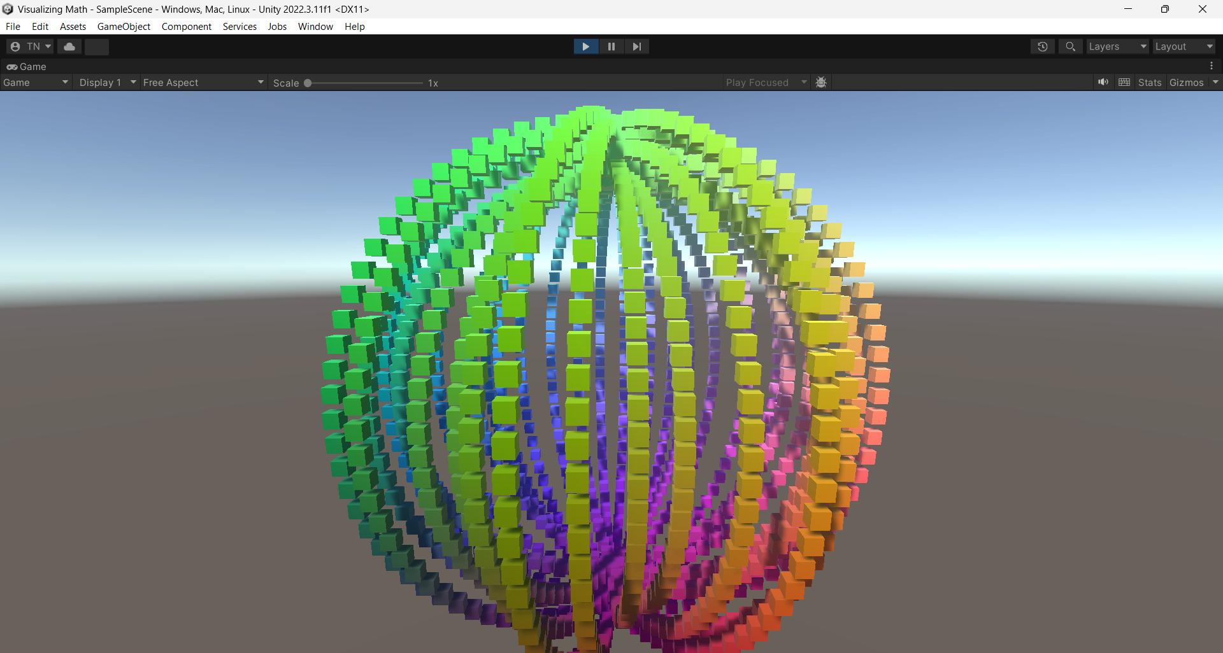Click the blank toolbar button beside the cloud icon
The image size is (1223, 653).
tap(97, 46)
